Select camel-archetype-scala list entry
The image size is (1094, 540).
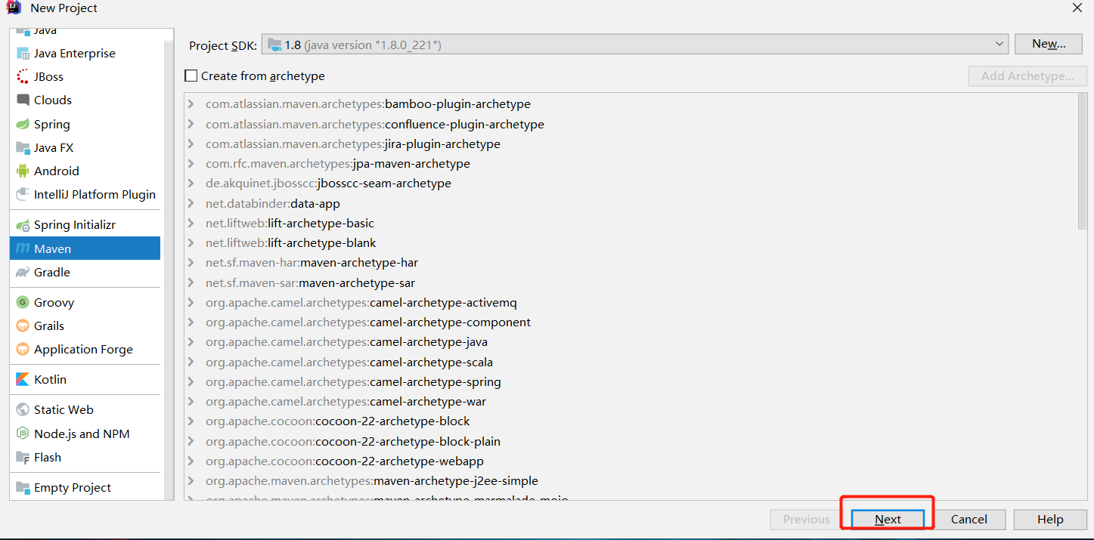[349, 362]
